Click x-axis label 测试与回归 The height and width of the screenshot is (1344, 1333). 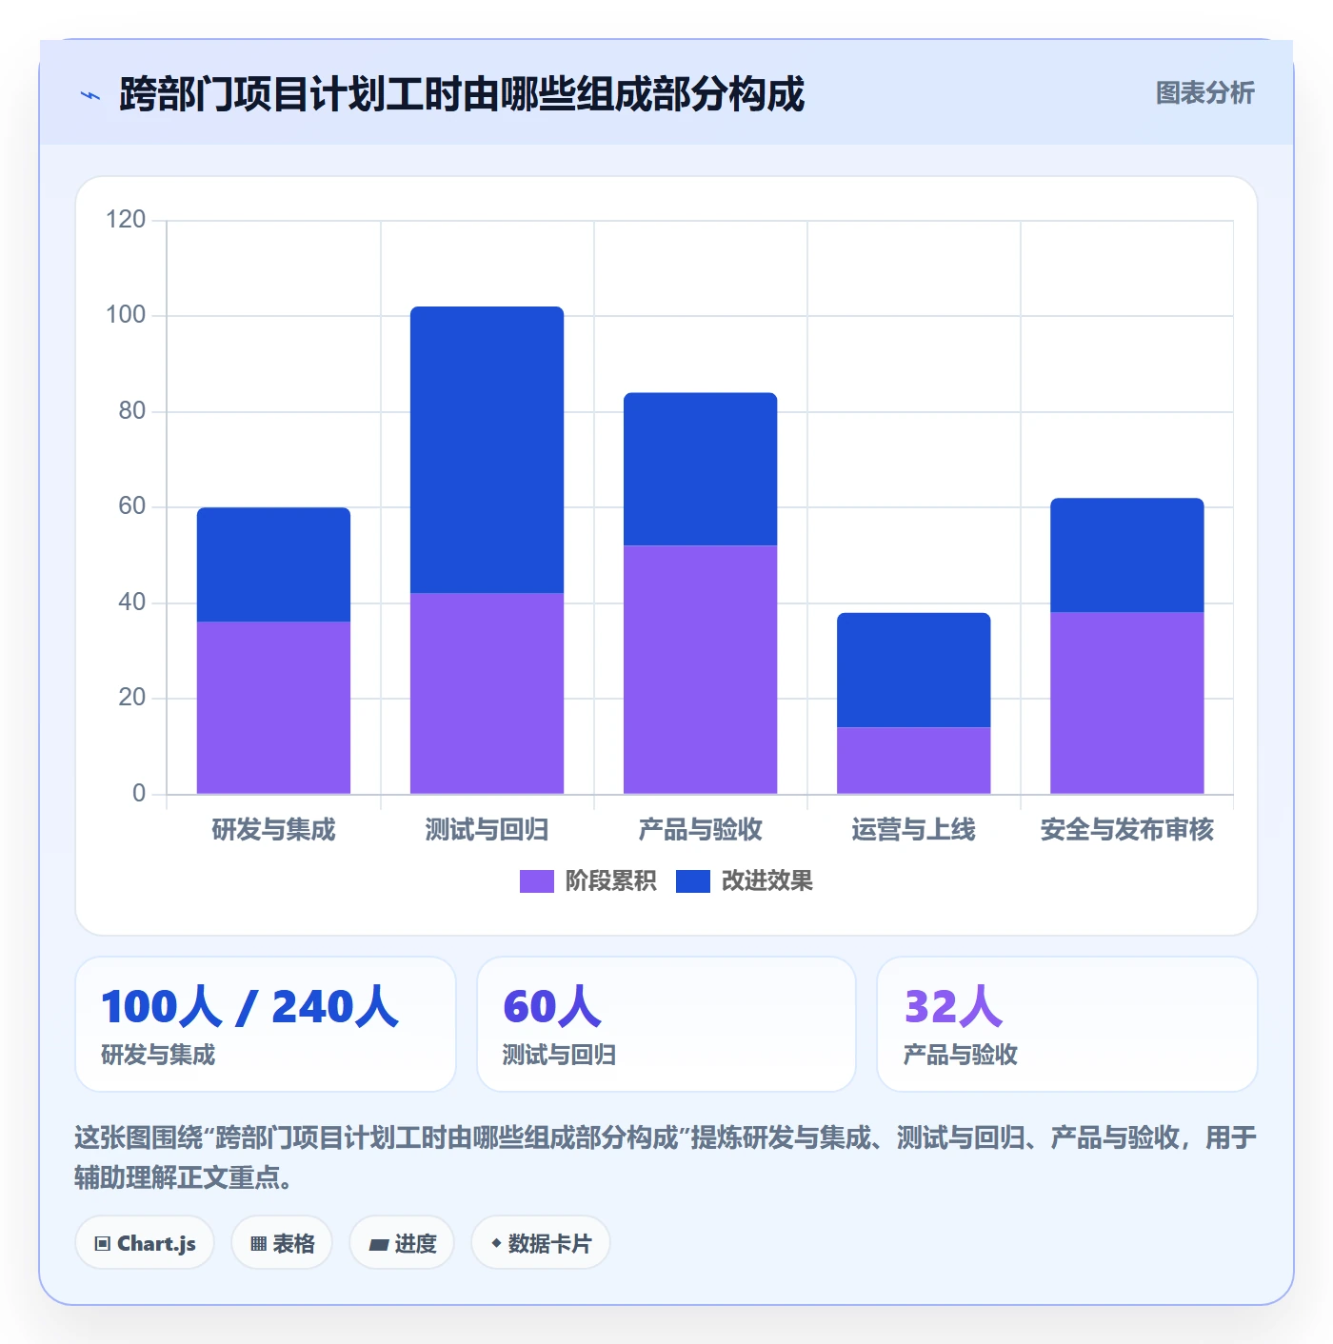[487, 830]
